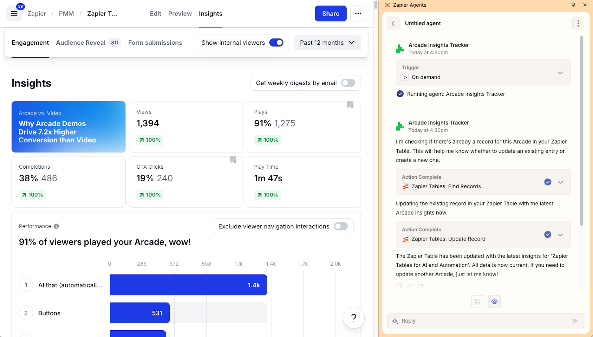Open the Past 12 months dropdown
Image resolution: width=593 pixels, height=337 pixels.
pos(327,43)
